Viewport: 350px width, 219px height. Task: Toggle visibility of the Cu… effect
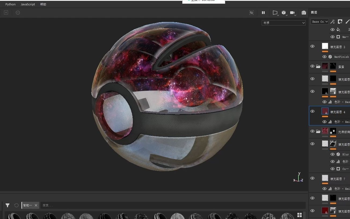333,169
